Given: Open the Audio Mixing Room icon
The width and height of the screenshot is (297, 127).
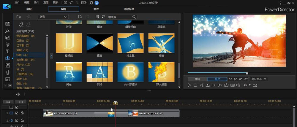Looking at the screenshot, I should (8, 65).
